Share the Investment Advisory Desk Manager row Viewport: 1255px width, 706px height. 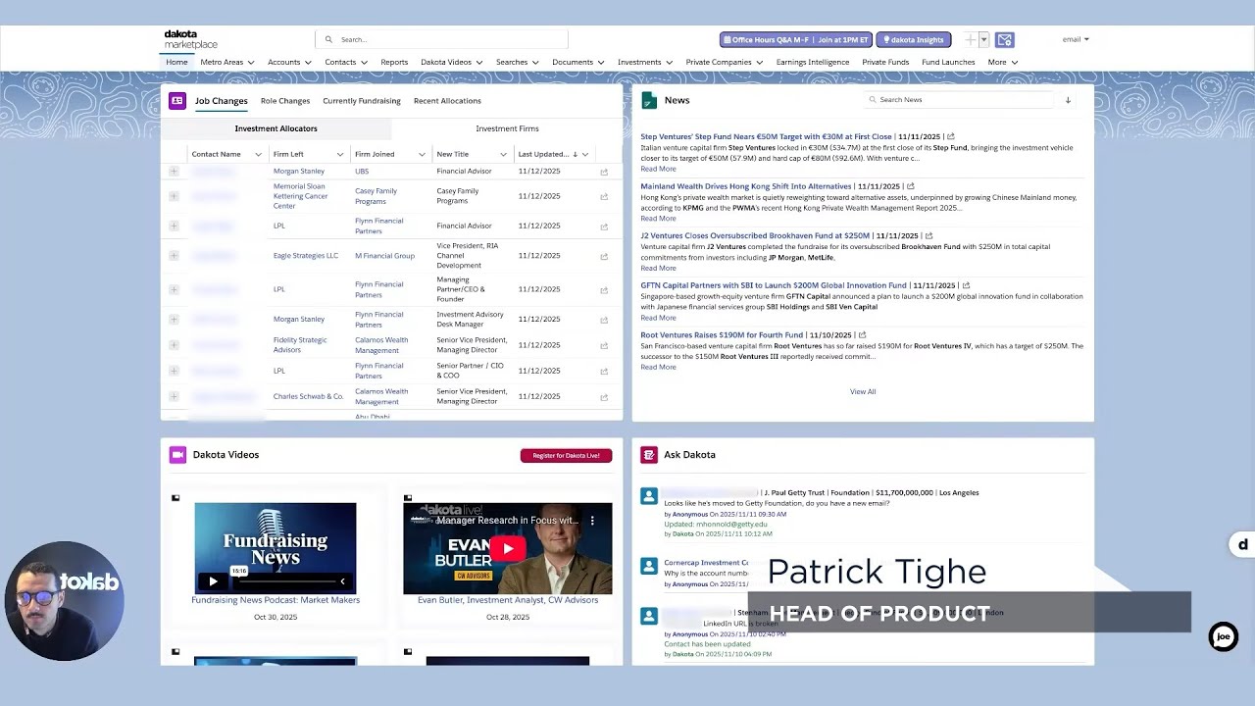(604, 320)
